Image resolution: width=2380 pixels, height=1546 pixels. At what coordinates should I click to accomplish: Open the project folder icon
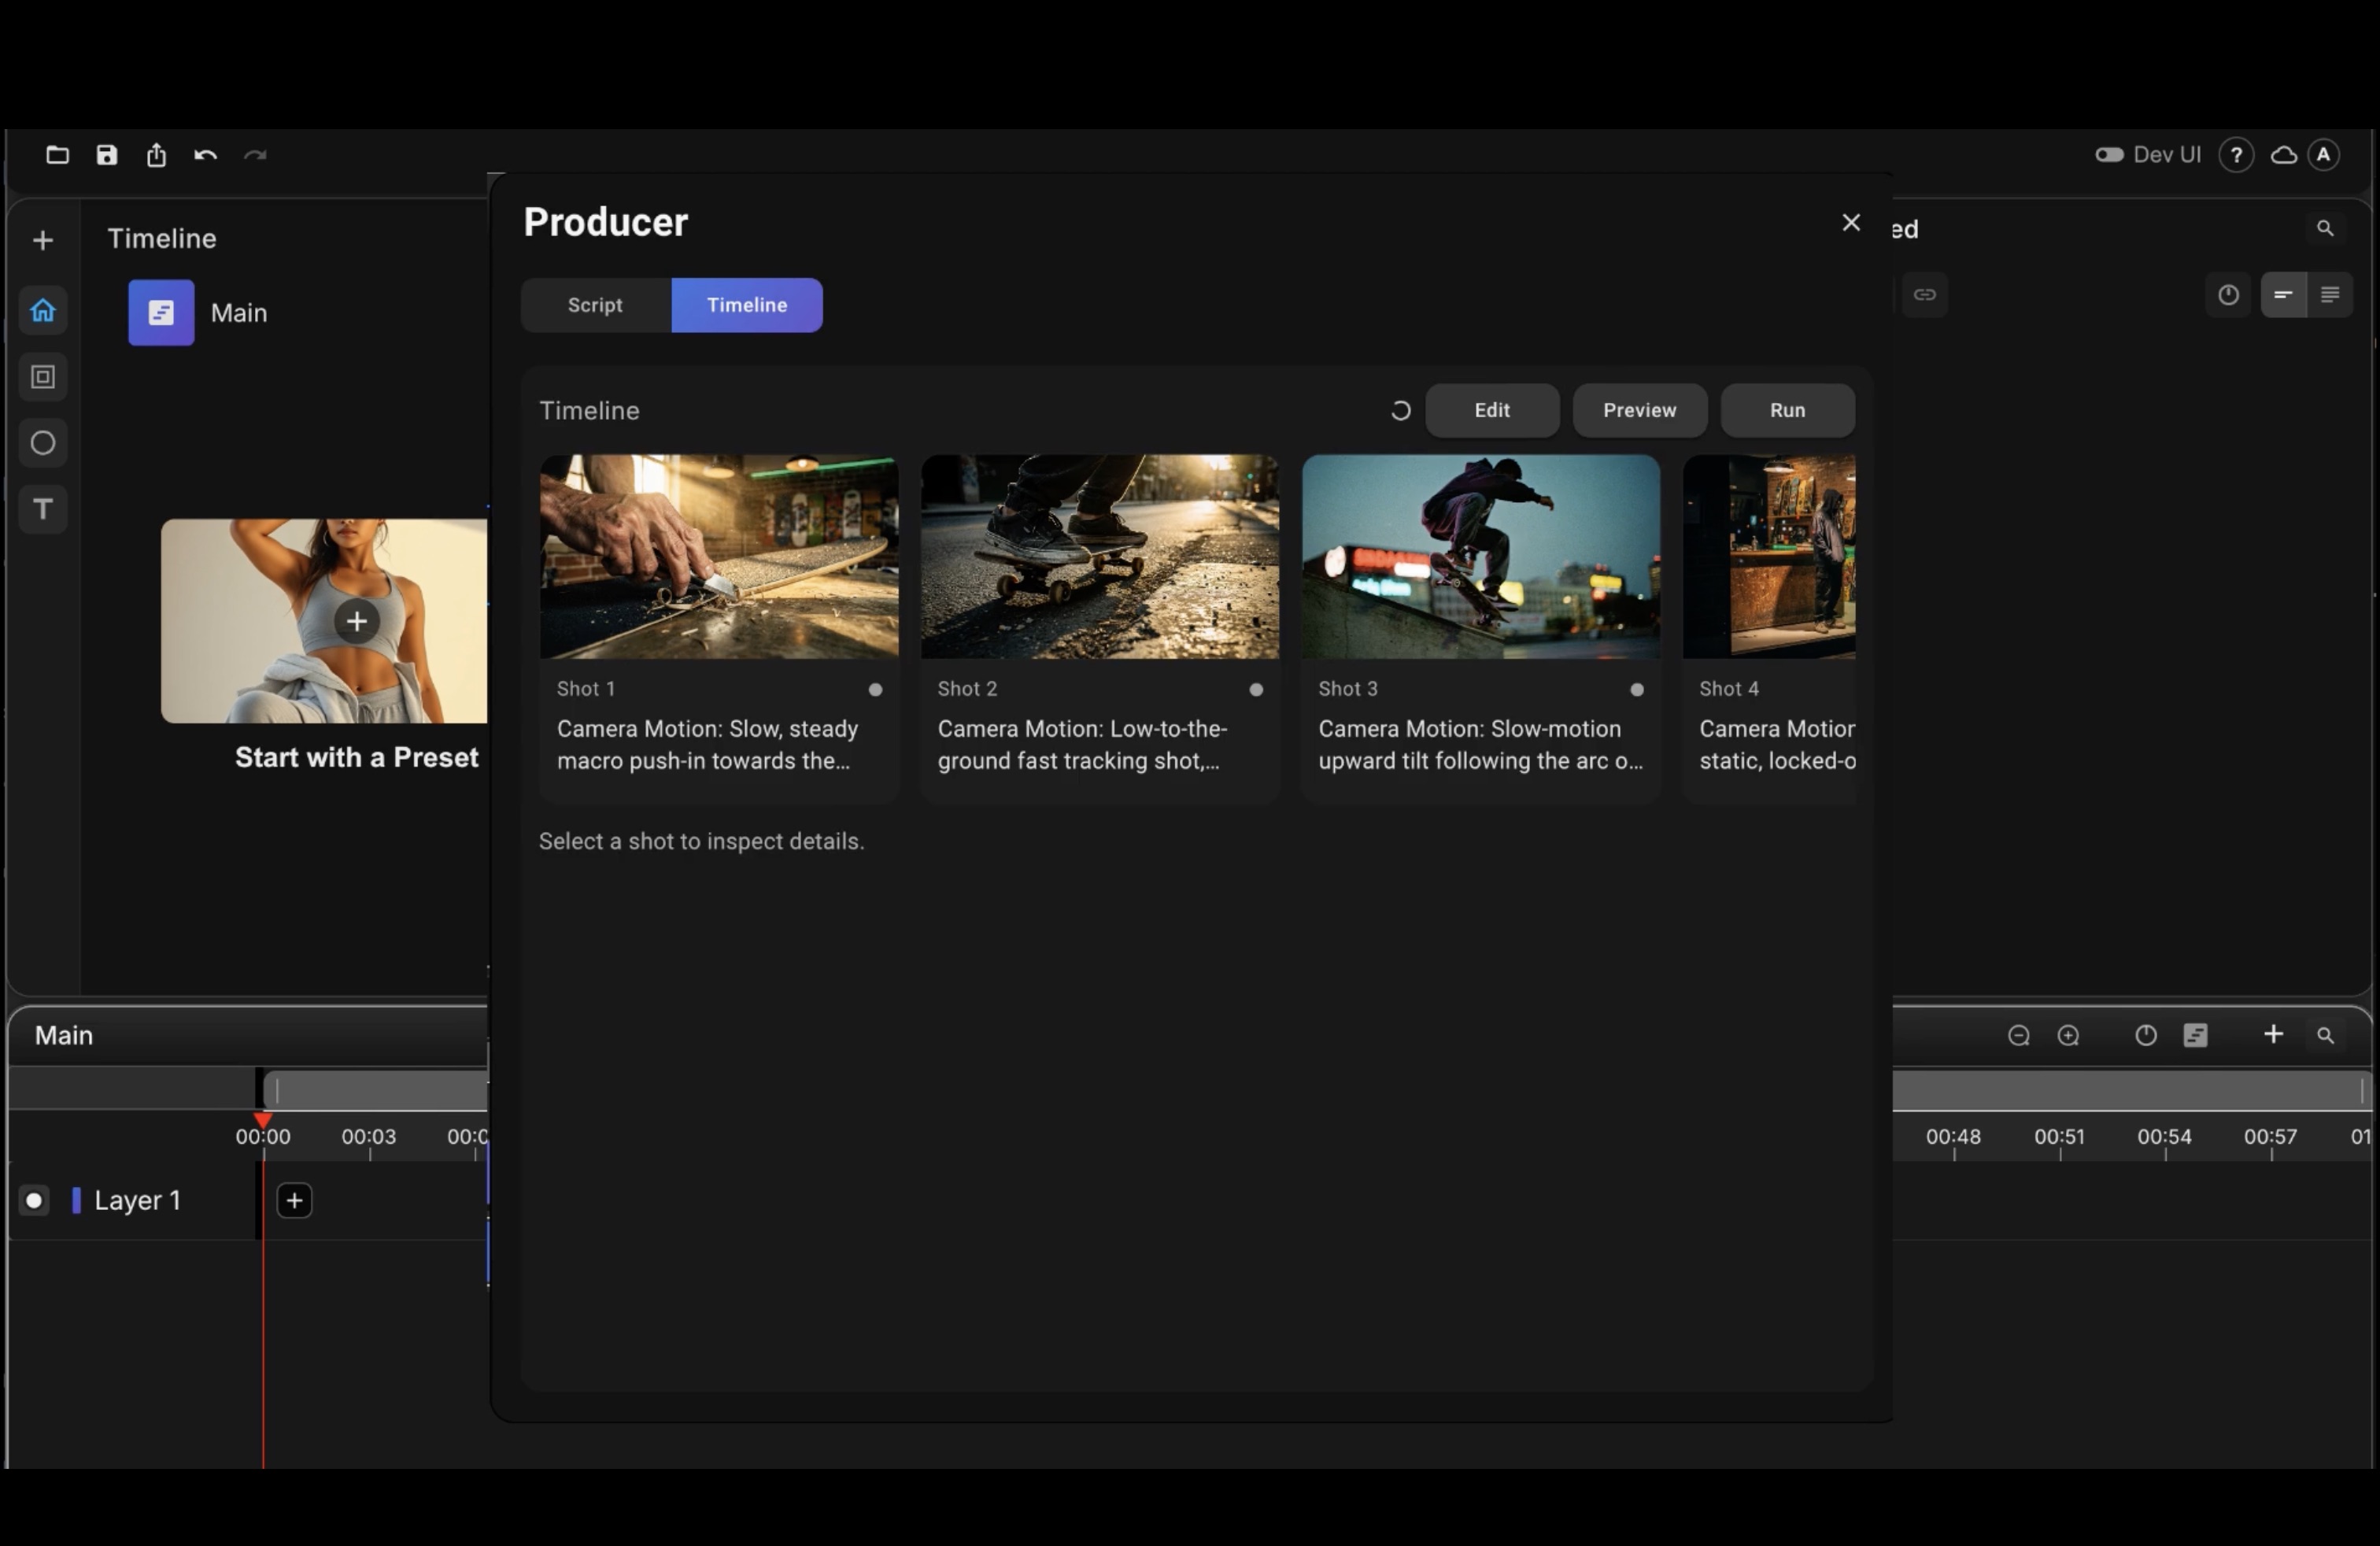(x=57, y=155)
